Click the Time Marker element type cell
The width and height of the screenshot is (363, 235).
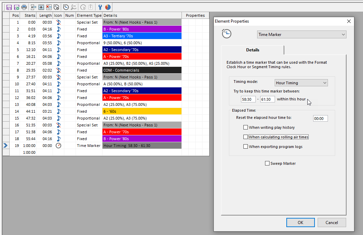click(89, 146)
